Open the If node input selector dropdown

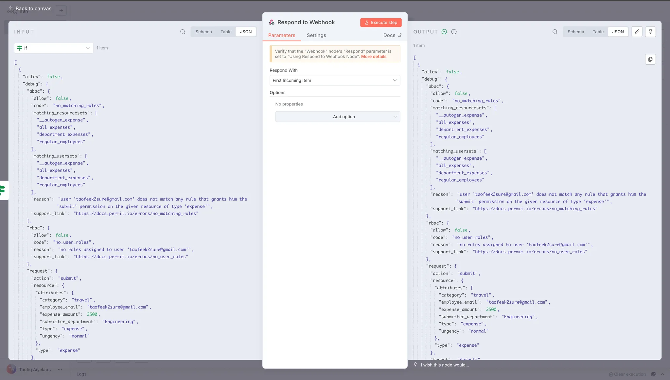(54, 48)
